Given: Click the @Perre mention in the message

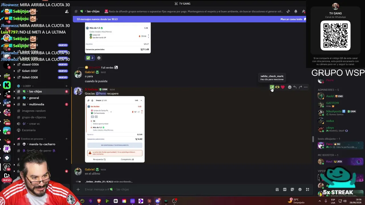Looking at the screenshot, I should pos(101,93).
